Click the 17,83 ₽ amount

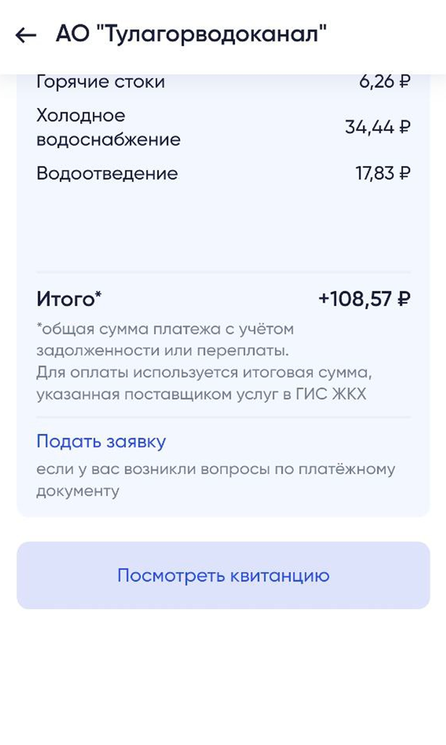[x=383, y=174]
